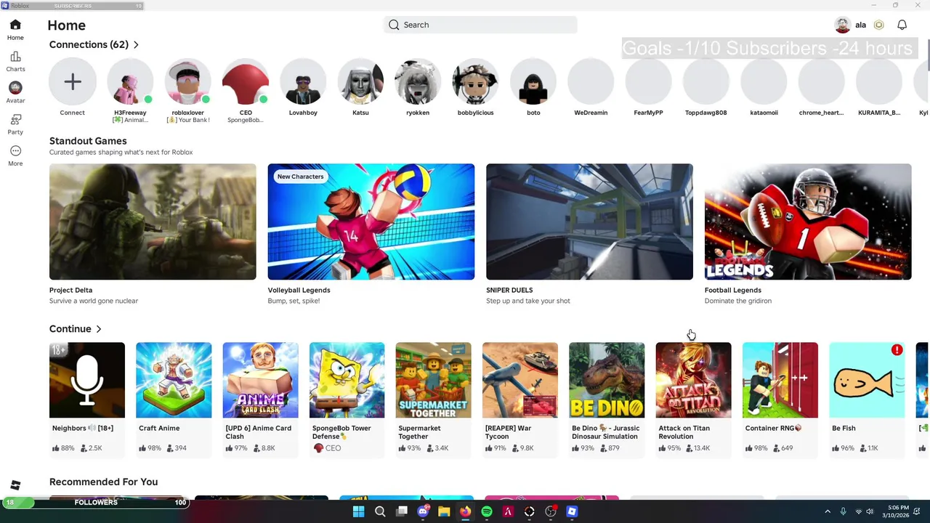Viewport: 930px width, 523px height.
Task: Click the FearMyPP connection name
Action: pos(648,113)
